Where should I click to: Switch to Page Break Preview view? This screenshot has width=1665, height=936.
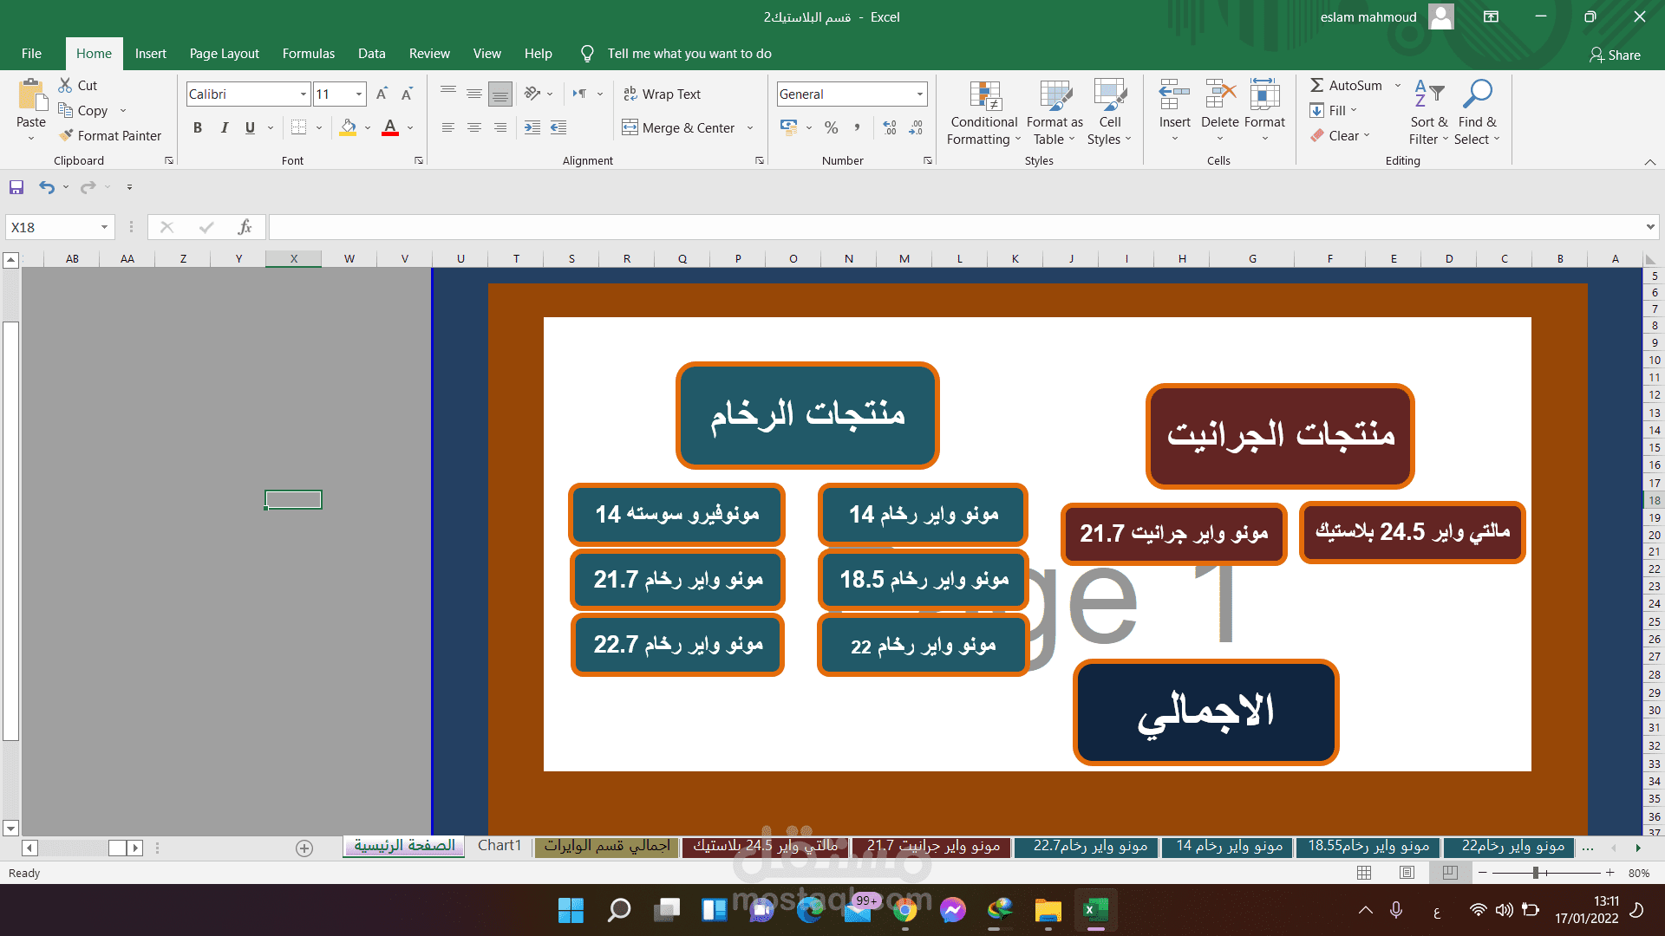pos(1450,873)
